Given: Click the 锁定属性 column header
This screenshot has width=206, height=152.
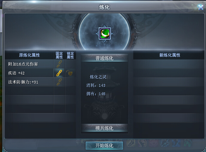Looking at the screenshot, I should tap(70, 55).
